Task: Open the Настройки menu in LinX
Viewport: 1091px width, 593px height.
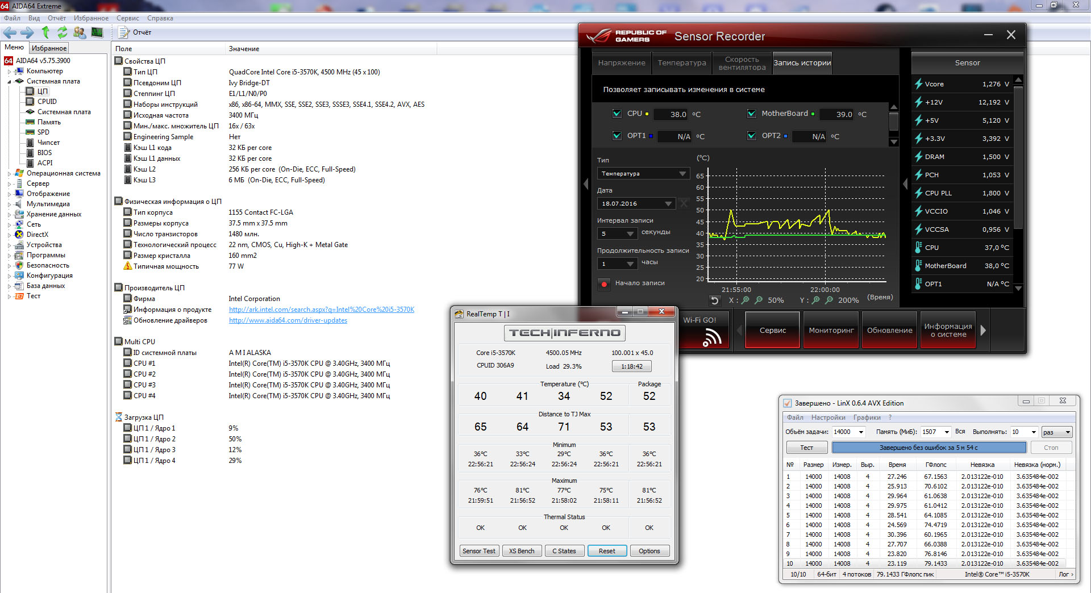Action: [828, 417]
